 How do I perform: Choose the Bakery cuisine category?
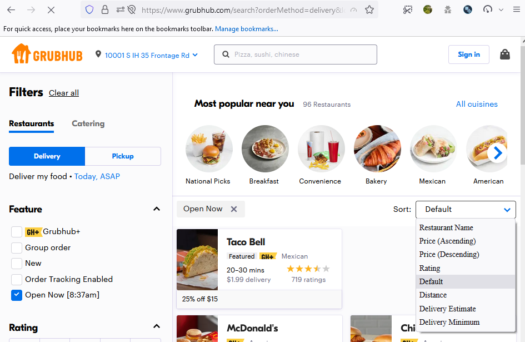tap(377, 148)
